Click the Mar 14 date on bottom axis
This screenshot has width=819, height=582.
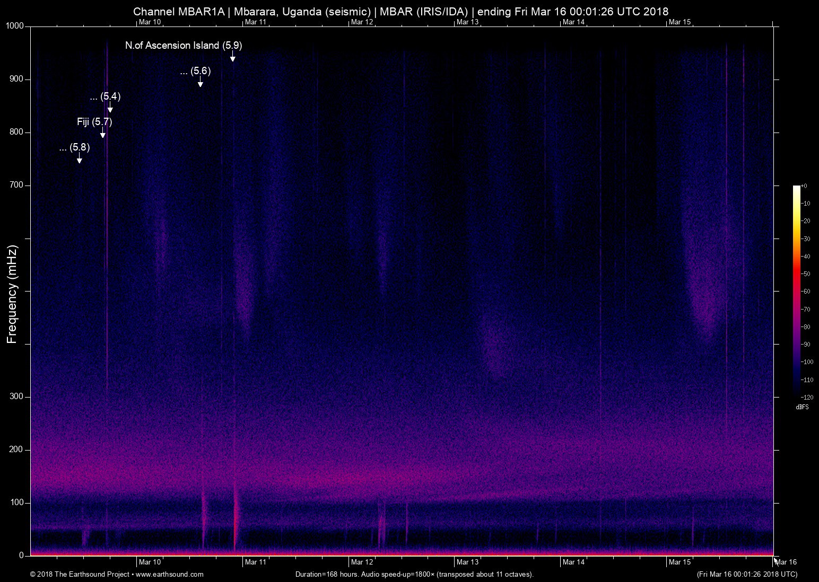(x=573, y=562)
